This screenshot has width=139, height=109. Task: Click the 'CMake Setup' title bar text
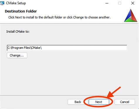[x=16, y=3]
